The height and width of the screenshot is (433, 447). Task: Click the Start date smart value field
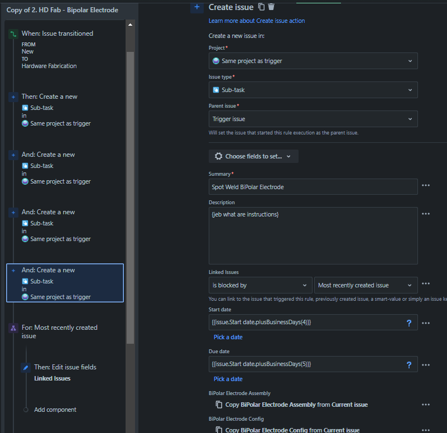pos(313,323)
